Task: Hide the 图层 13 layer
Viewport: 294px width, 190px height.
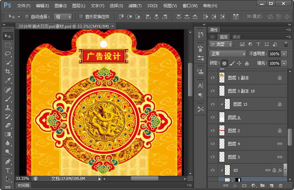Action: tap(212, 104)
